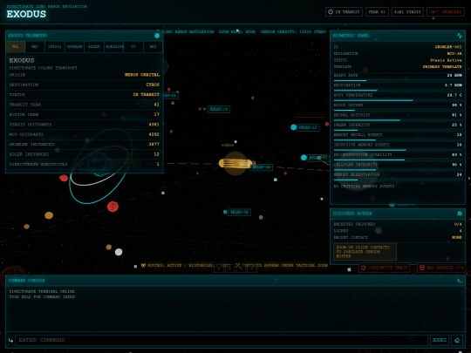Select the RELAY-12 cyan node
This screenshot has height=353, width=471.
tap(293, 127)
